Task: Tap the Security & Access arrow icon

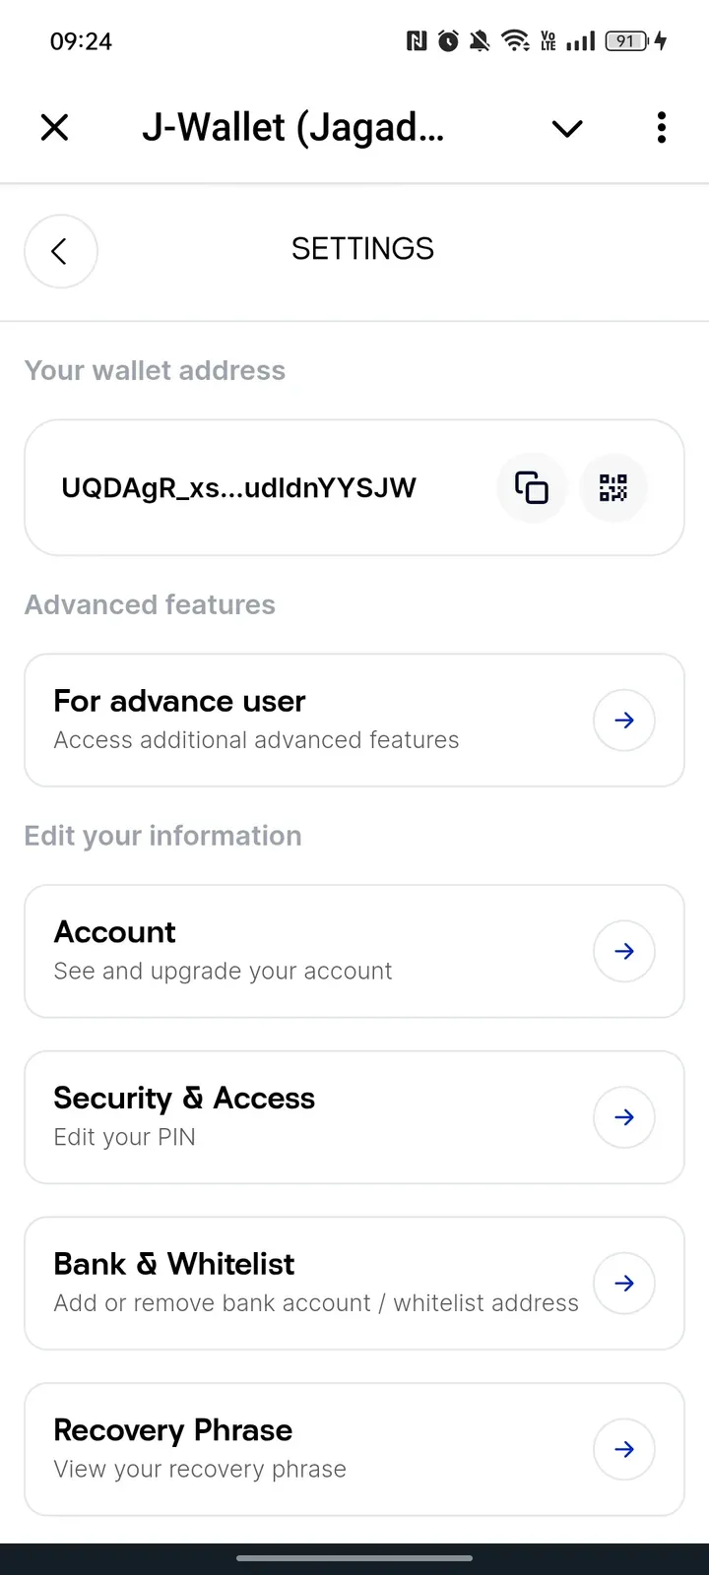Action: tap(624, 1117)
